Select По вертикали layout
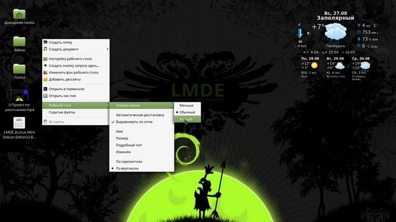Image resolution: width=396 pixels, height=222 pixels. point(142,168)
